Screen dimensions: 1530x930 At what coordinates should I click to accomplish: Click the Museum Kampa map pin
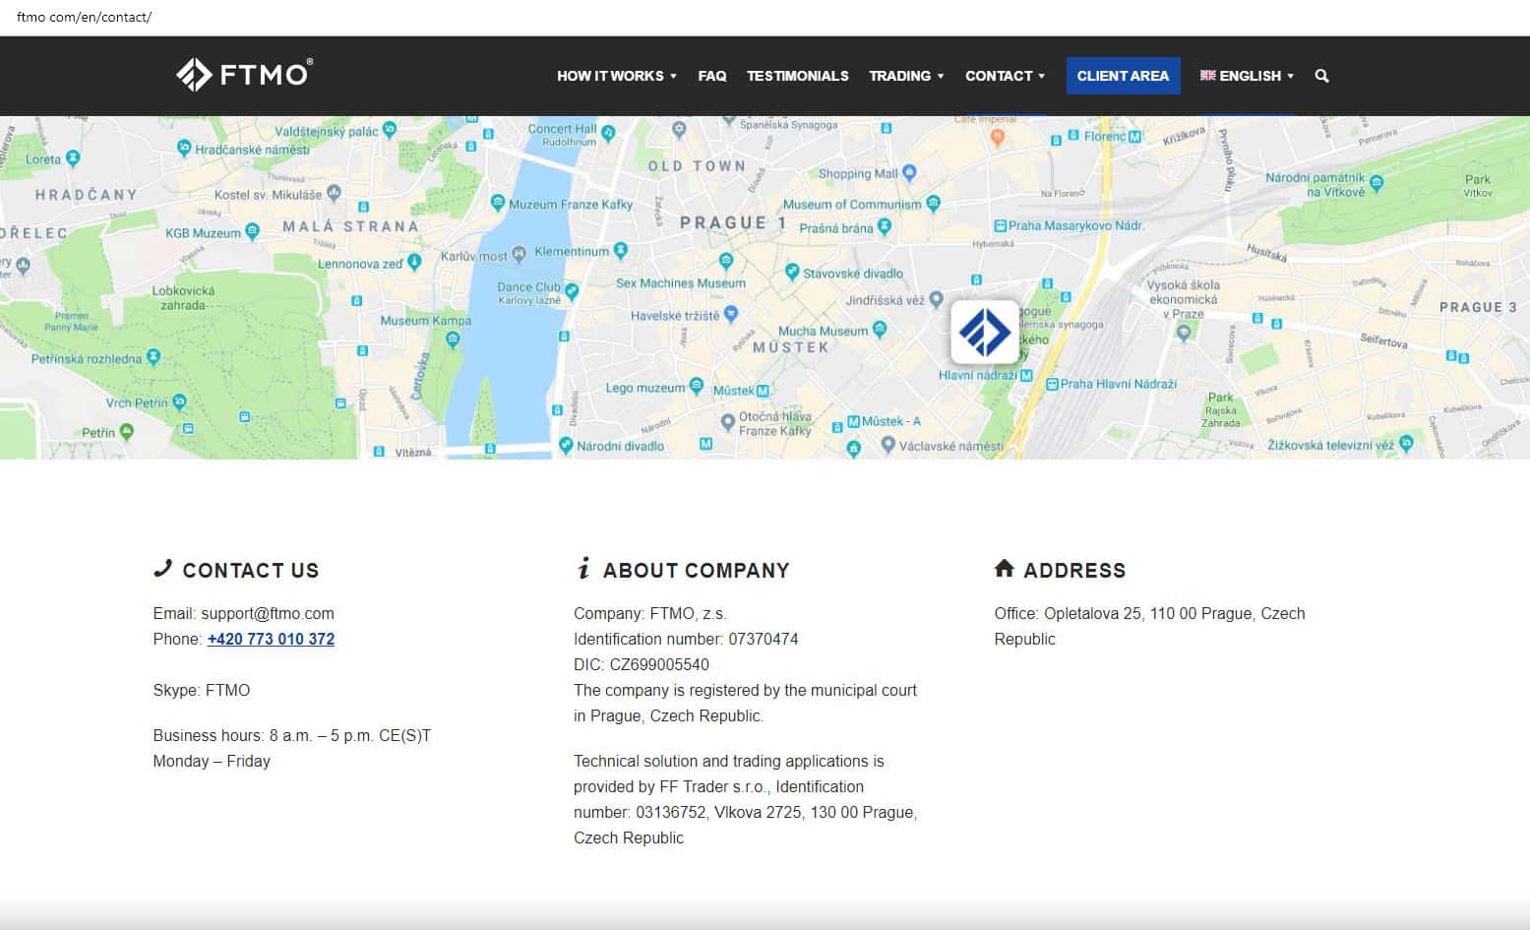click(453, 339)
